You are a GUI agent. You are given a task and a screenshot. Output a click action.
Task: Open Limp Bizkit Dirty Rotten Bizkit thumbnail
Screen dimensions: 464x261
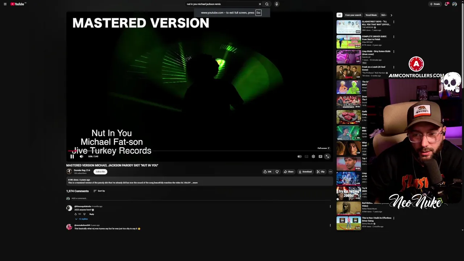349,56
